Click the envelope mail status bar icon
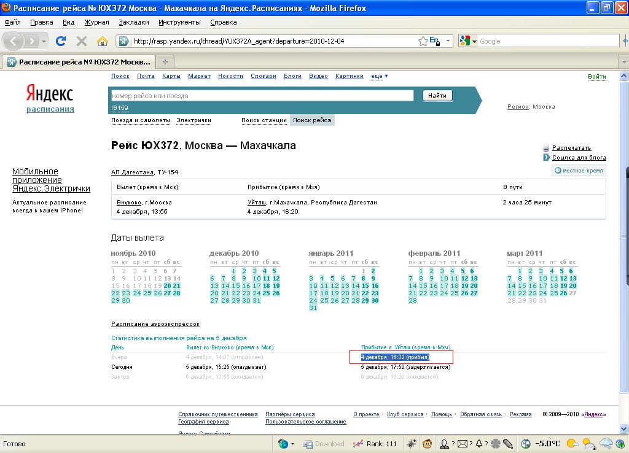 (463, 444)
